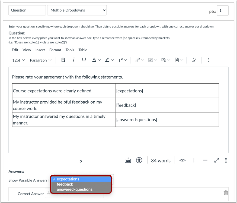Open the apps plug icon
The height and width of the screenshot is (203, 237).
194,60
